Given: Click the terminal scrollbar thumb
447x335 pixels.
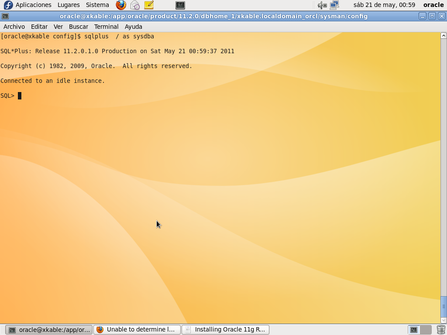Looking at the screenshot, I should [444, 307].
